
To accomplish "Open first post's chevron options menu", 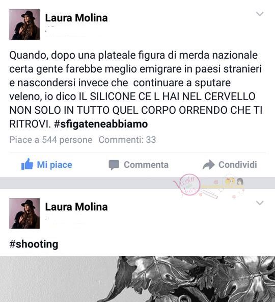I will pos(260,14).
